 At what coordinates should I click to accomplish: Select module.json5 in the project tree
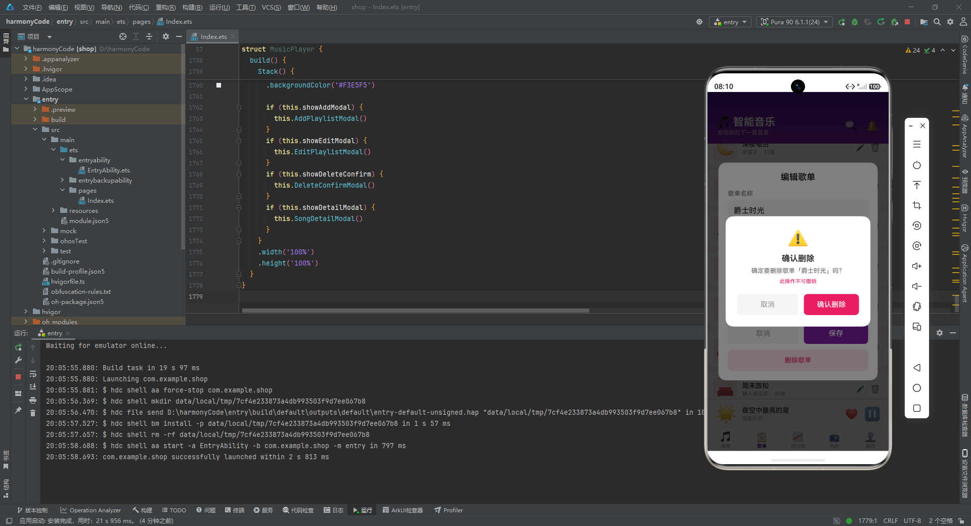point(89,221)
